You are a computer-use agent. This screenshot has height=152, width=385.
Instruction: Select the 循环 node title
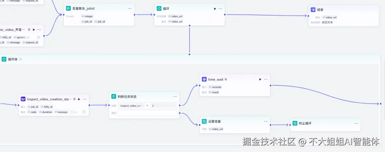click(166, 9)
